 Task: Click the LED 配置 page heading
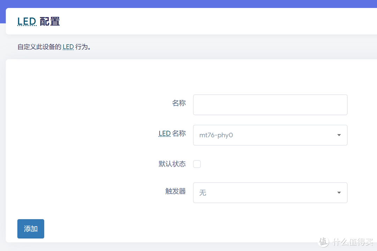point(39,21)
